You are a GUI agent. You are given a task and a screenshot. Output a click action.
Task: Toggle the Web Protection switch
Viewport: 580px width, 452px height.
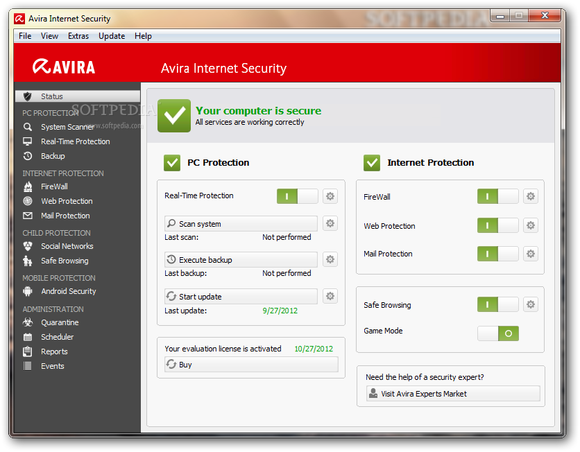click(x=497, y=225)
